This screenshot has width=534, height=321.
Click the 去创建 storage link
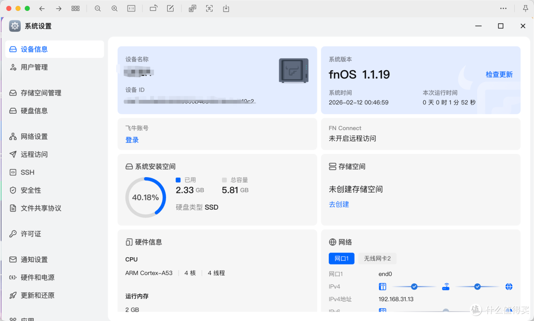click(x=339, y=204)
